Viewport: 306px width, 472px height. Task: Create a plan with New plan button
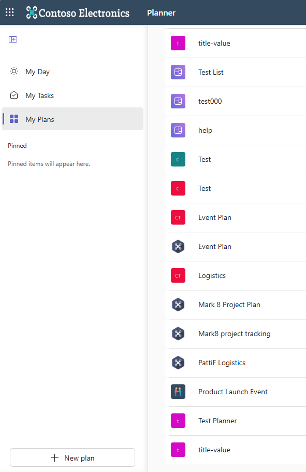pyautogui.click(x=72, y=458)
